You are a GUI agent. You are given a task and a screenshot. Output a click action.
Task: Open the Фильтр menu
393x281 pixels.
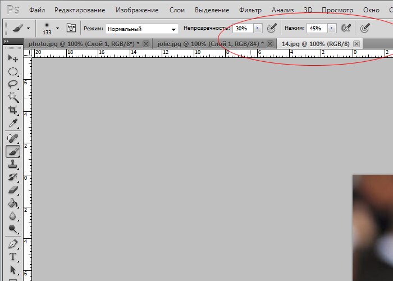tap(250, 10)
